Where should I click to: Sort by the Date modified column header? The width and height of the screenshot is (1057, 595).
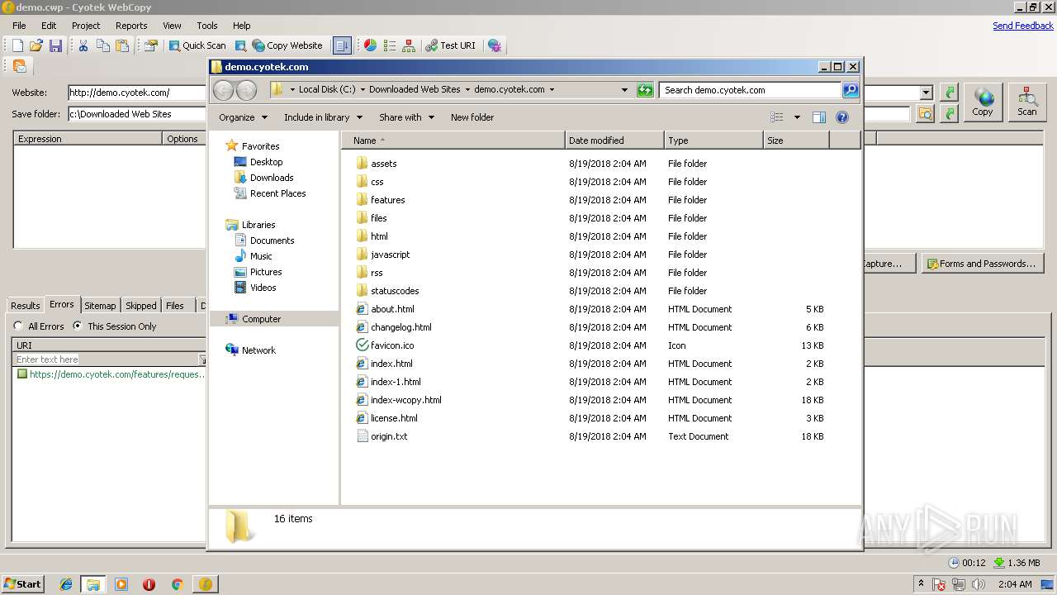614,140
